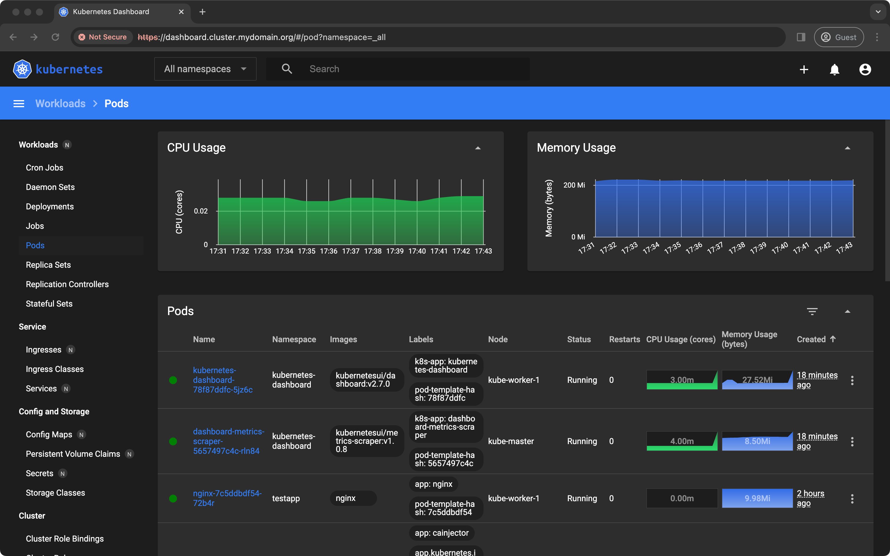Toggle the Pods section collapse arrow
890x556 pixels.
pos(848,311)
